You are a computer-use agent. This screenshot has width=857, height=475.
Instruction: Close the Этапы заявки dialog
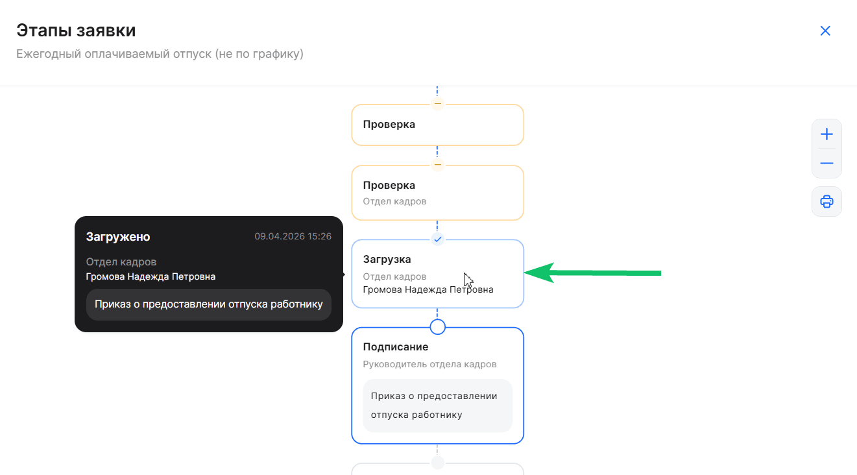tap(825, 30)
